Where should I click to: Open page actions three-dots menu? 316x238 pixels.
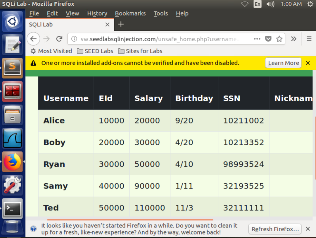click(x=257, y=39)
